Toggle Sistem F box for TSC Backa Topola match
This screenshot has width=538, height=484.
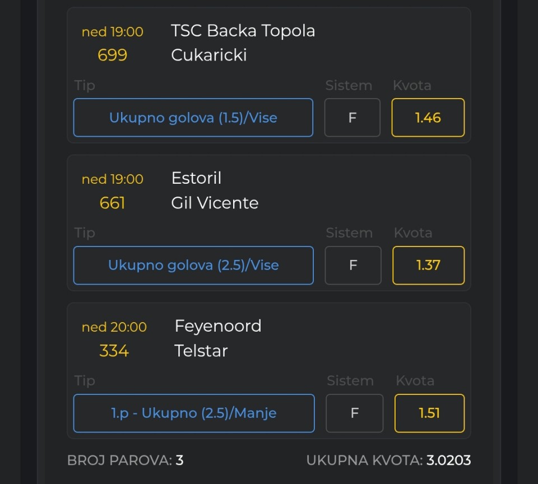[x=352, y=118]
